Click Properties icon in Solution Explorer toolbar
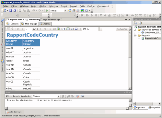Image resolution: width=162 pixels, height=118 pixels. 135,23
